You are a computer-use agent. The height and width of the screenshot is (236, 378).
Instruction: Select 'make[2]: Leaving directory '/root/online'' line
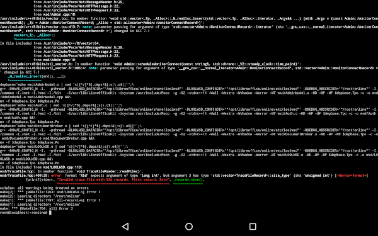click(40, 196)
